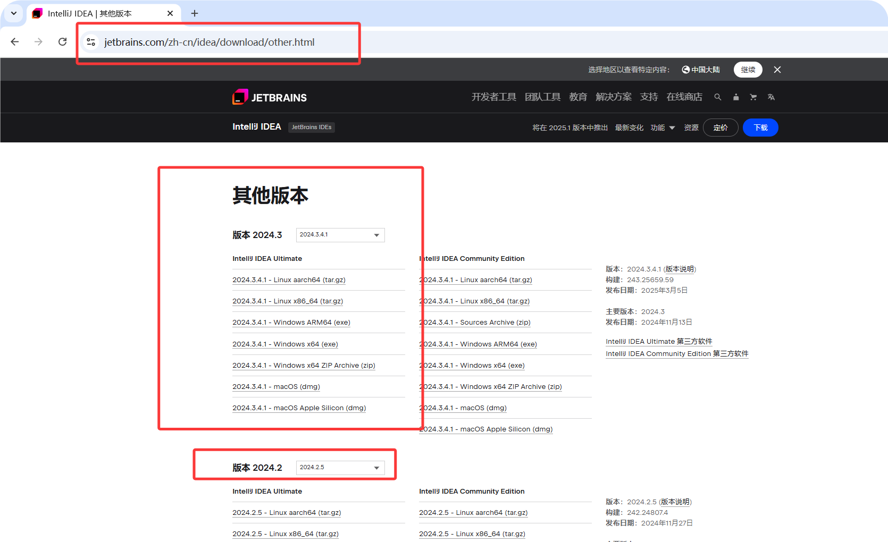Open the version dropdown for 版本 2024.3
This screenshot has height=542, width=888.
click(340, 234)
